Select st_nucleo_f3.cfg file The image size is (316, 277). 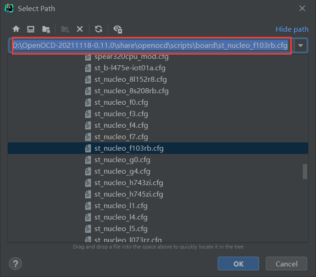point(121,114)
